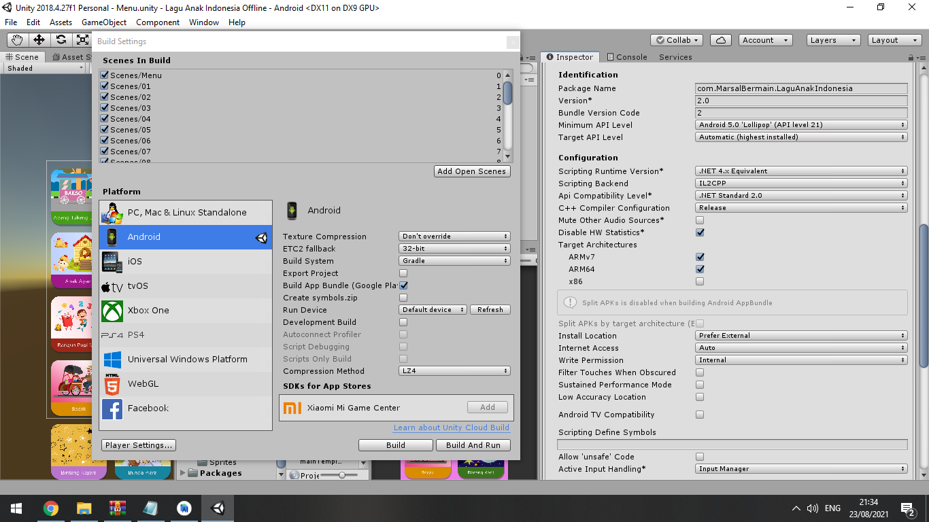The image size is (929, 522).
Task: Uncheck Scenes/Menu in build list
Action: pyautogui.click(x=105, y=75)
